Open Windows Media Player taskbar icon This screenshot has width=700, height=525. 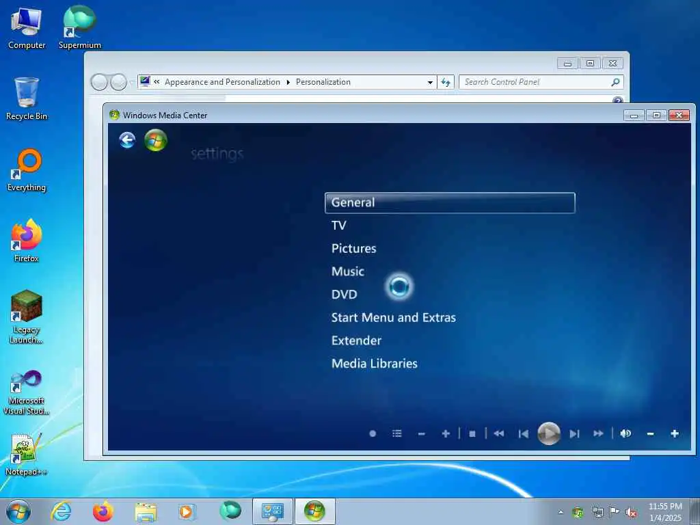[187, 511]
